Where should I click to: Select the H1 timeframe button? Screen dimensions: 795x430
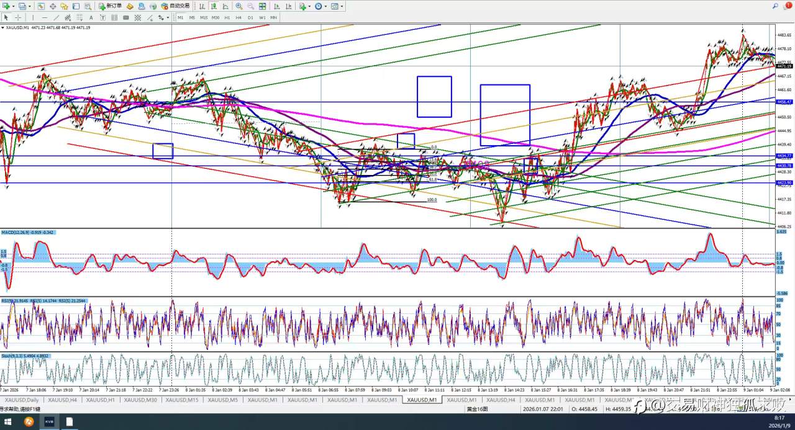[x=227, y=17]
